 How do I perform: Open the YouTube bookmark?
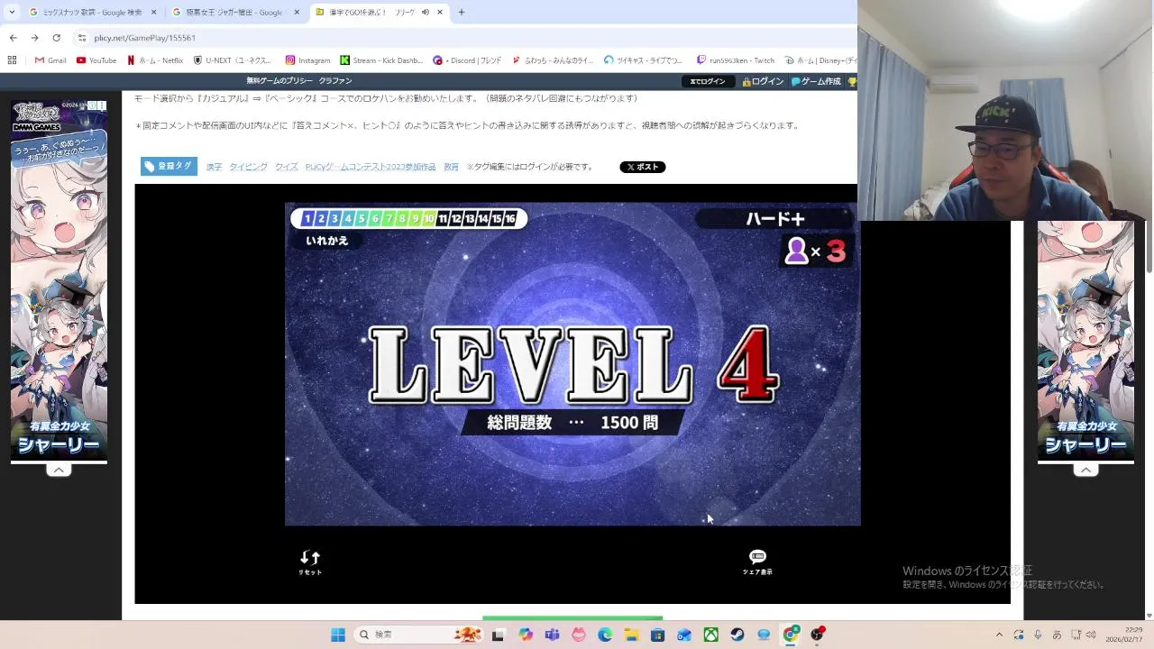click(x=96, y=60)
